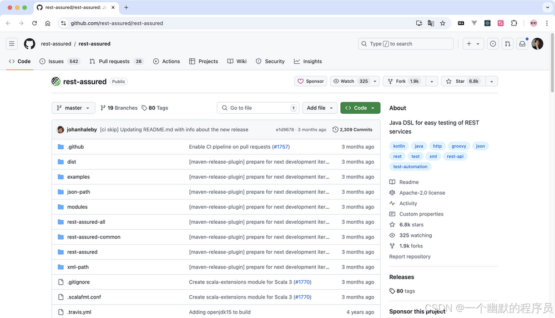The width and height of the screenshot is (555, 318).
Task: Click the GitHub Octocat logo
Action: [29, 43]
